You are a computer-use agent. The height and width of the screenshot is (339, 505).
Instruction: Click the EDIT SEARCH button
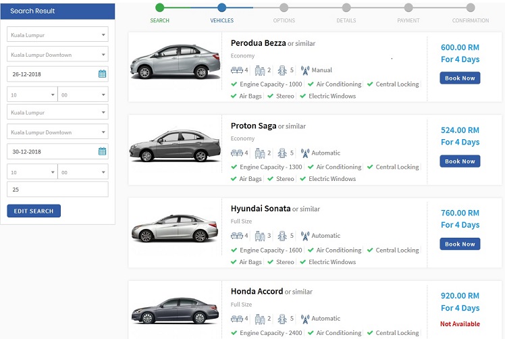(34, 211)
